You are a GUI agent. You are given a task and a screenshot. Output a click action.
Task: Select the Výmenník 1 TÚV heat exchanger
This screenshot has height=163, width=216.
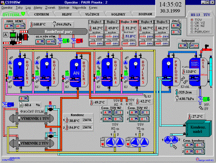coord(32,119)
